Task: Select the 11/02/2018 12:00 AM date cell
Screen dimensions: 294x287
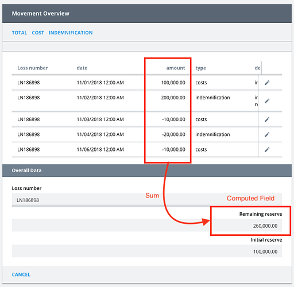Action: point(100,98)
